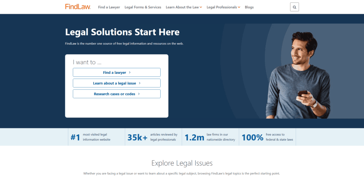The image size is (364, 178).
Task: Expand the Learn About the Law dropdown
Action: point(184,7)
